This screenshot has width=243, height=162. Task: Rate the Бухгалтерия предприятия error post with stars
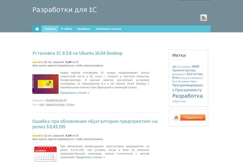(38, 136)
